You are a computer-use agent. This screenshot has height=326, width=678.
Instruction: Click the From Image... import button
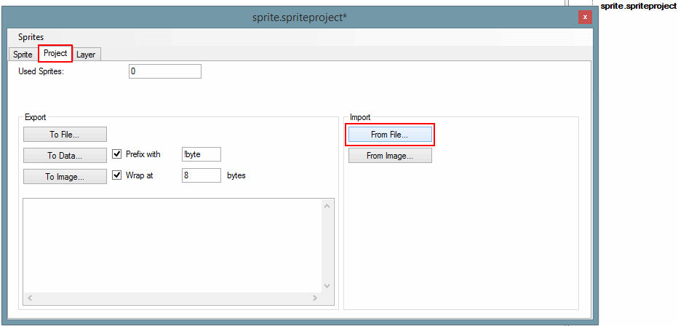point(390,156)
